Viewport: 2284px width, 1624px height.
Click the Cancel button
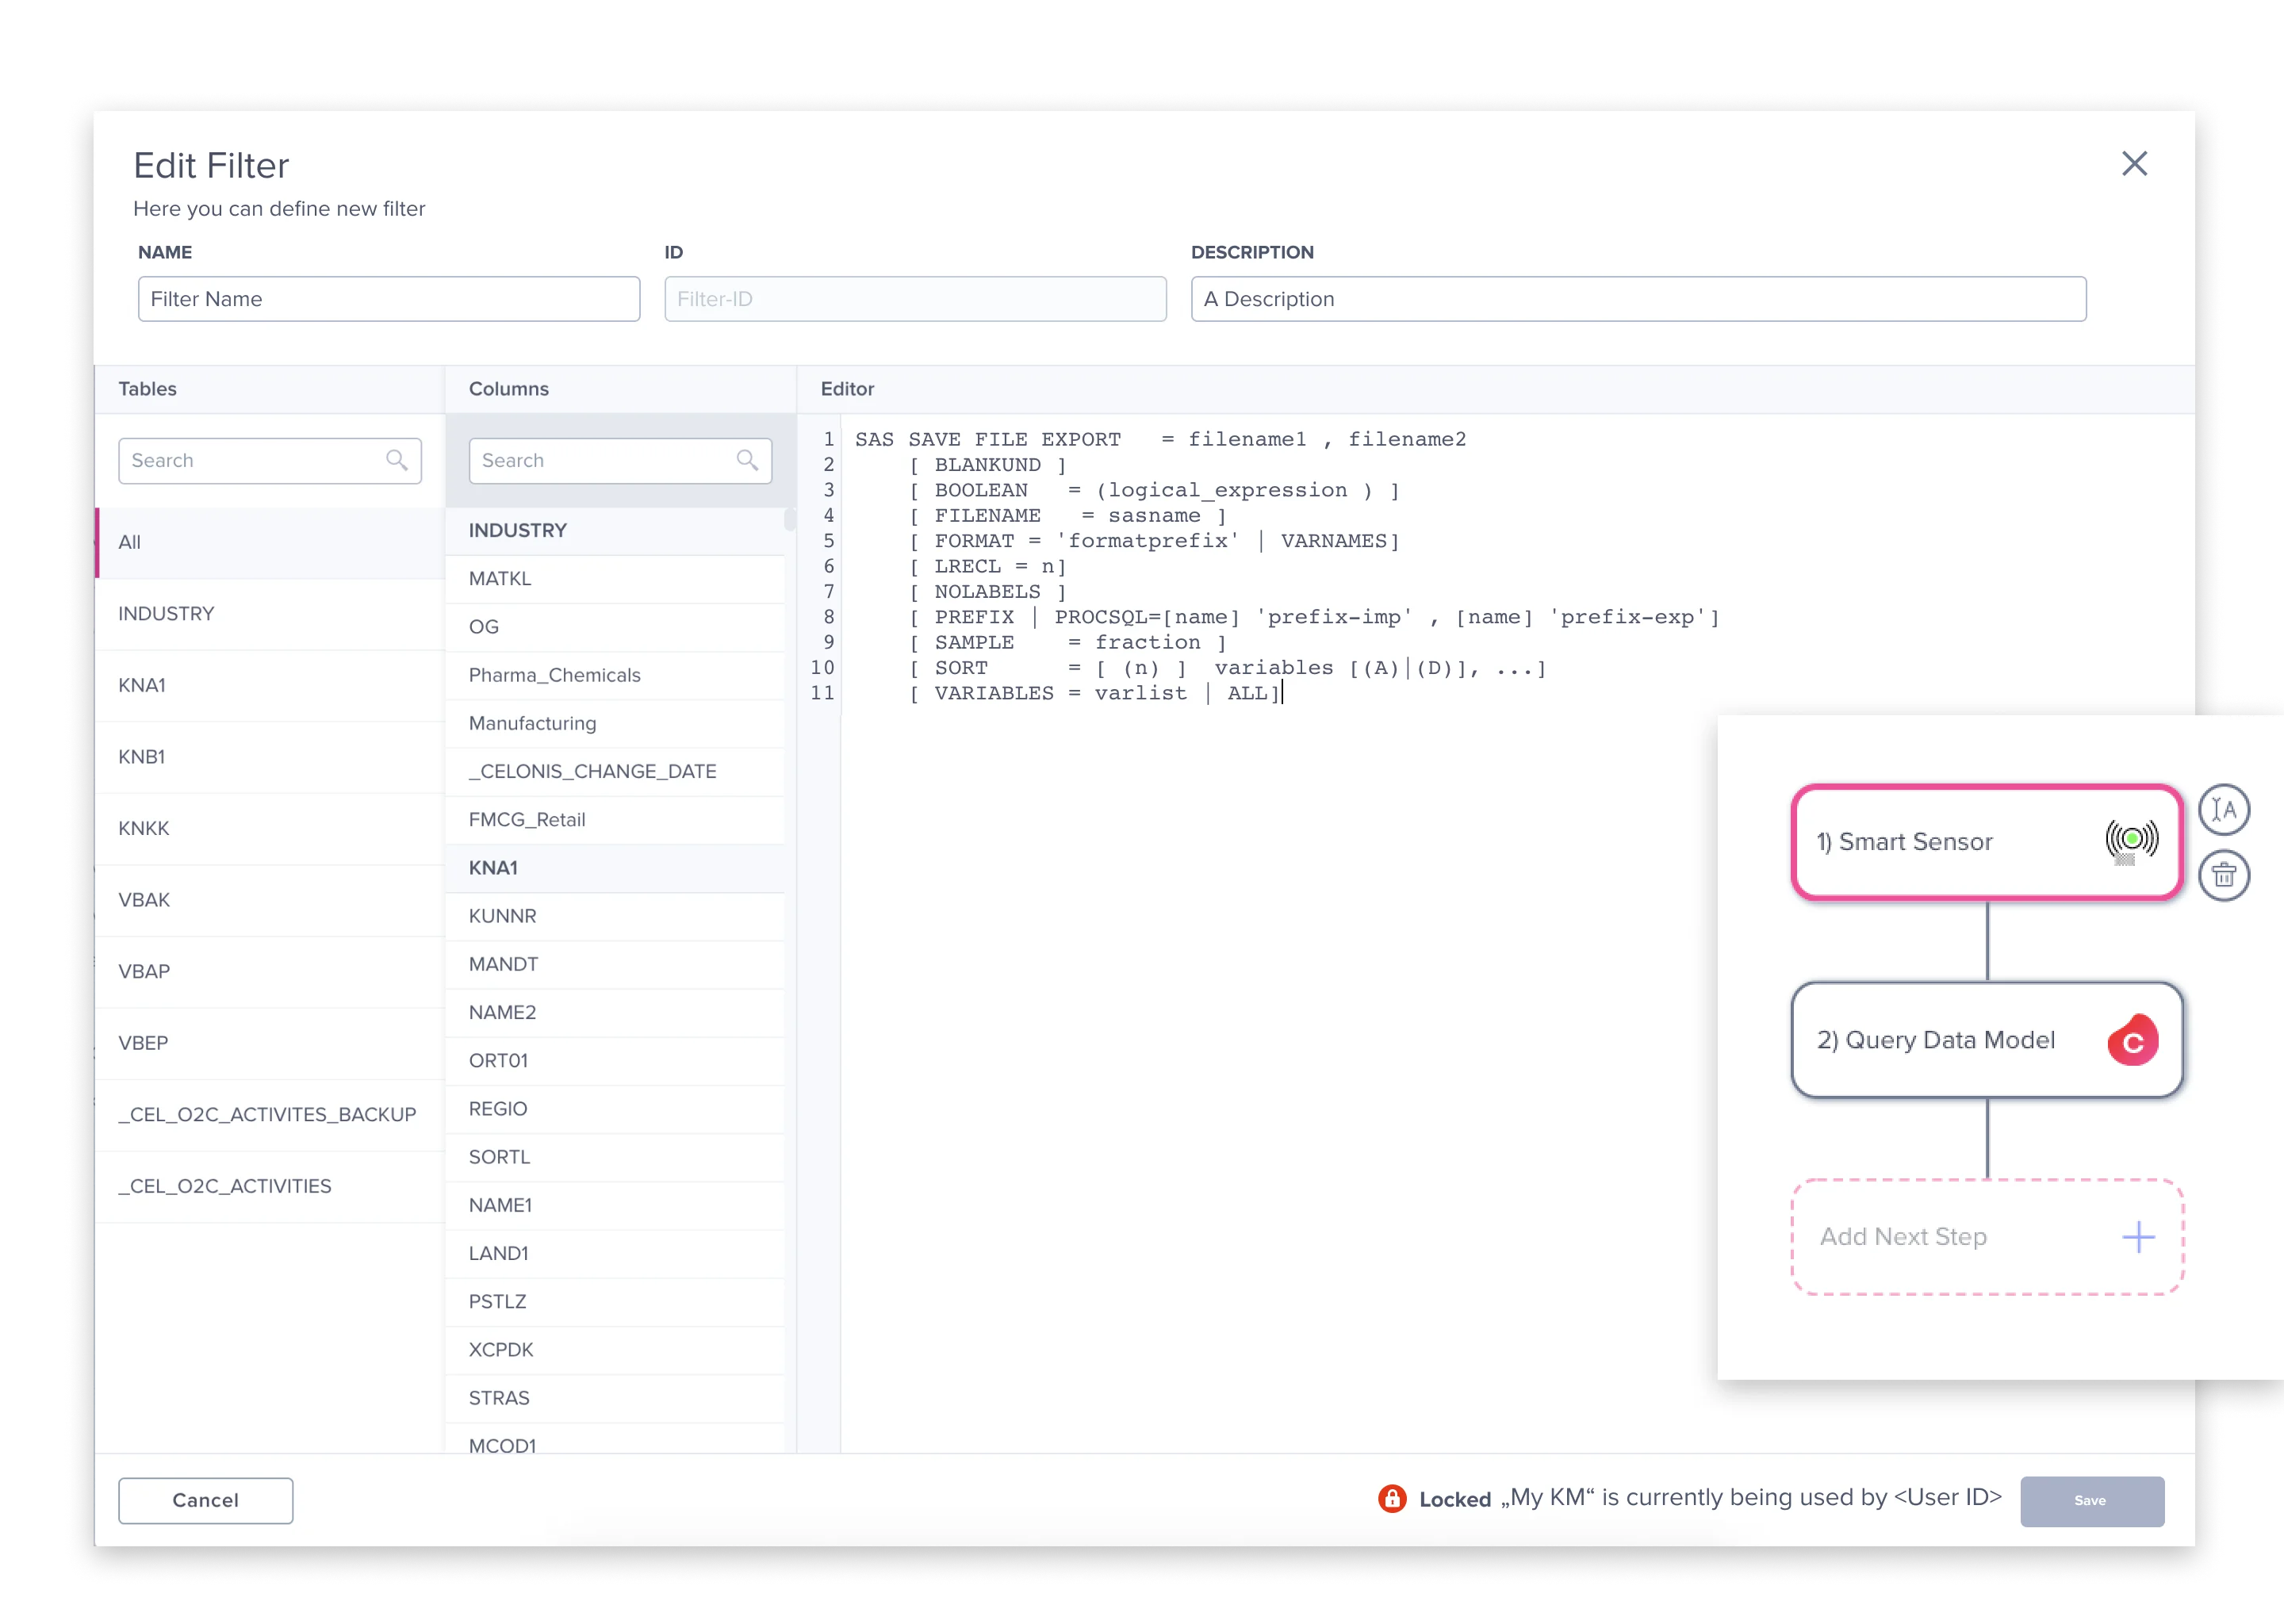(x=205, y=1500)
